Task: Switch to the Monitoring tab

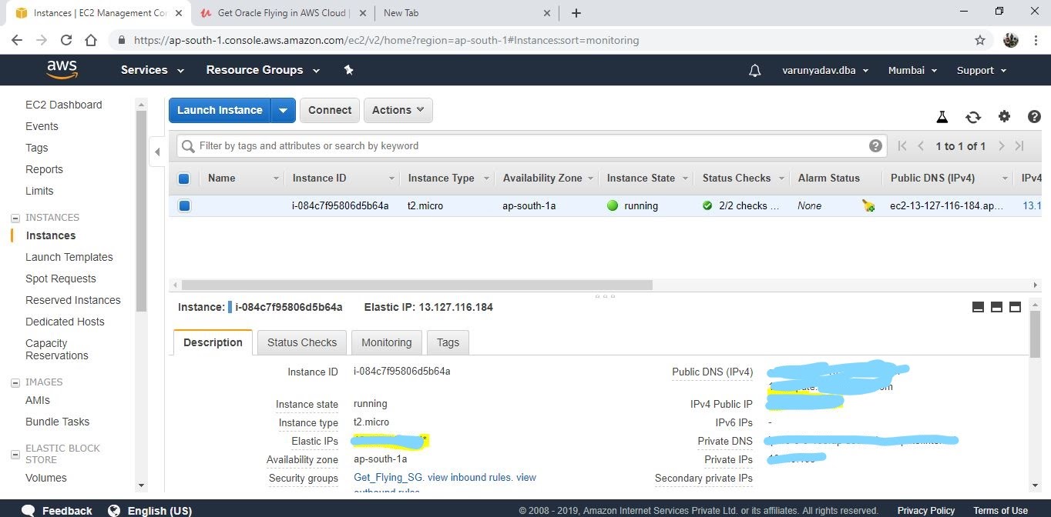Action: click(386, 342)
